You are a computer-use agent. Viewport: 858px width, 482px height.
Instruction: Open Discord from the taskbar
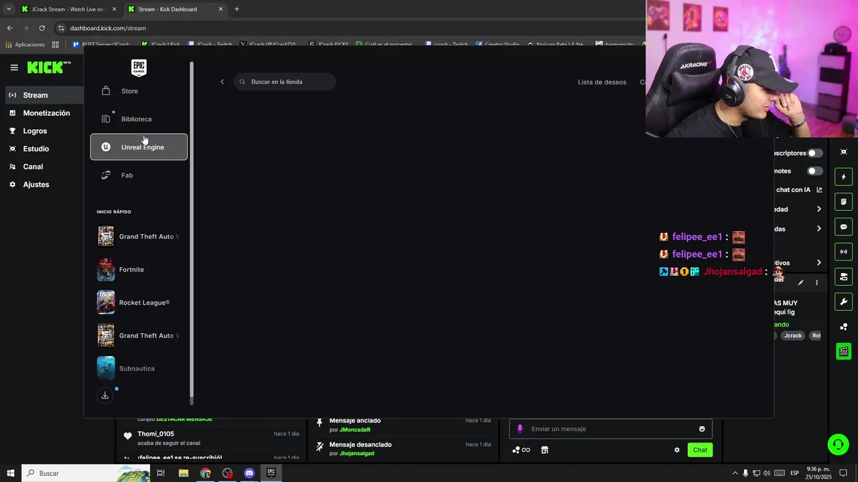point(249,473)
